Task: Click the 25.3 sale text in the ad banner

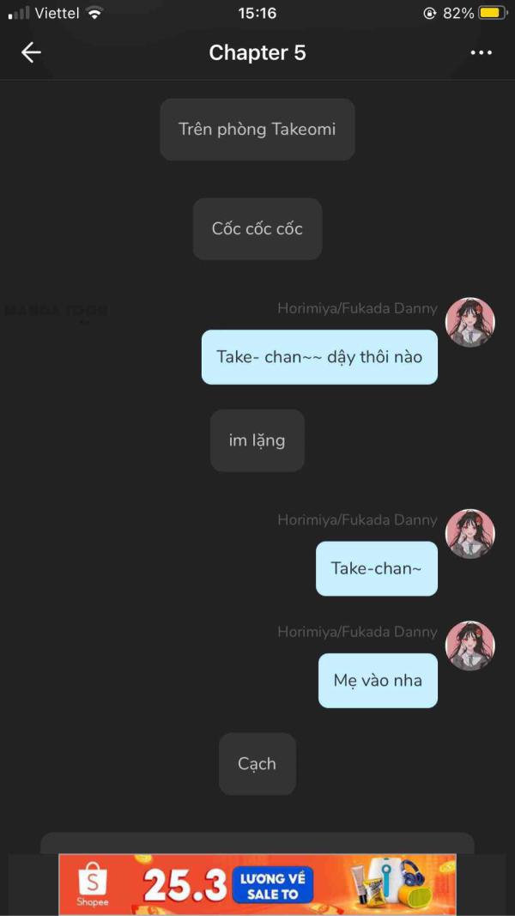Action: pos(185,887)
